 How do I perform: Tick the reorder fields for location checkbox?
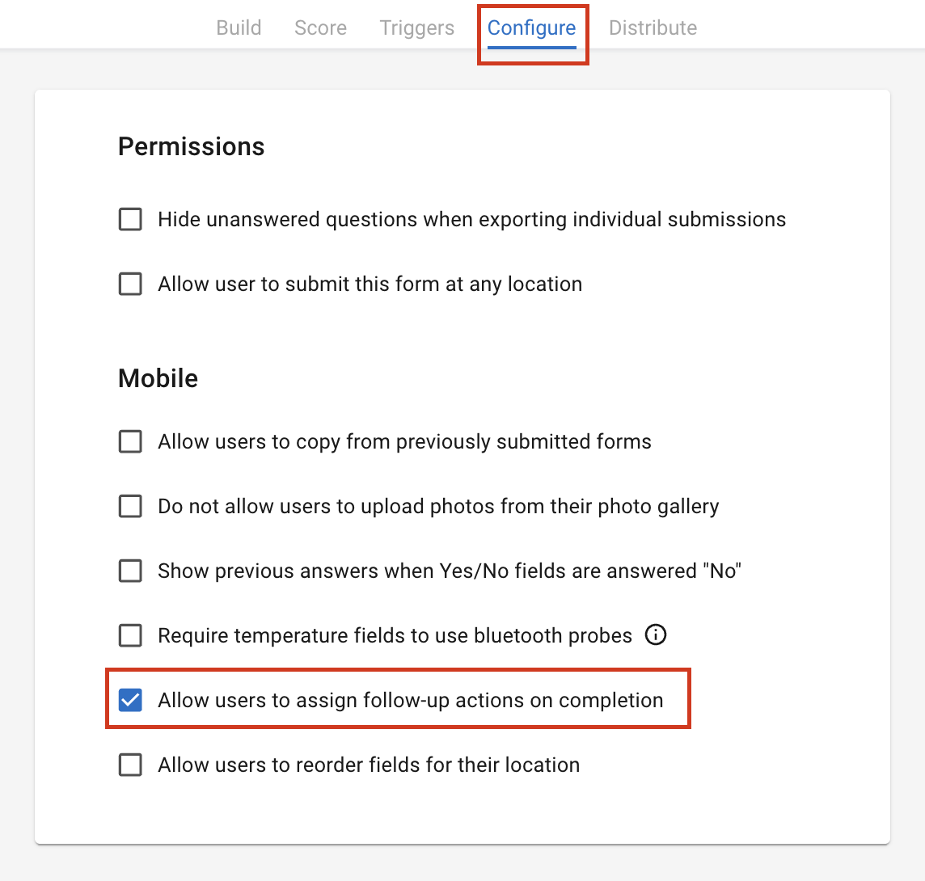(130, 765)
